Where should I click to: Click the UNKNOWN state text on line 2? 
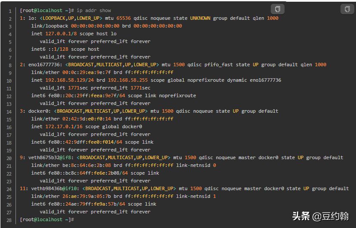(200, 18)
